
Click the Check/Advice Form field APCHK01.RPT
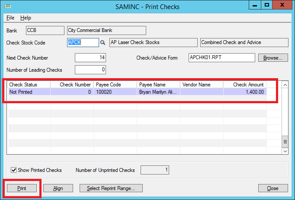[x=222, y=57]
